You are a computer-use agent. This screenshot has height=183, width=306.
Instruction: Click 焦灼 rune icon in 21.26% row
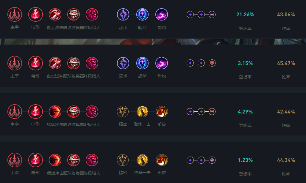pos(162,14)
